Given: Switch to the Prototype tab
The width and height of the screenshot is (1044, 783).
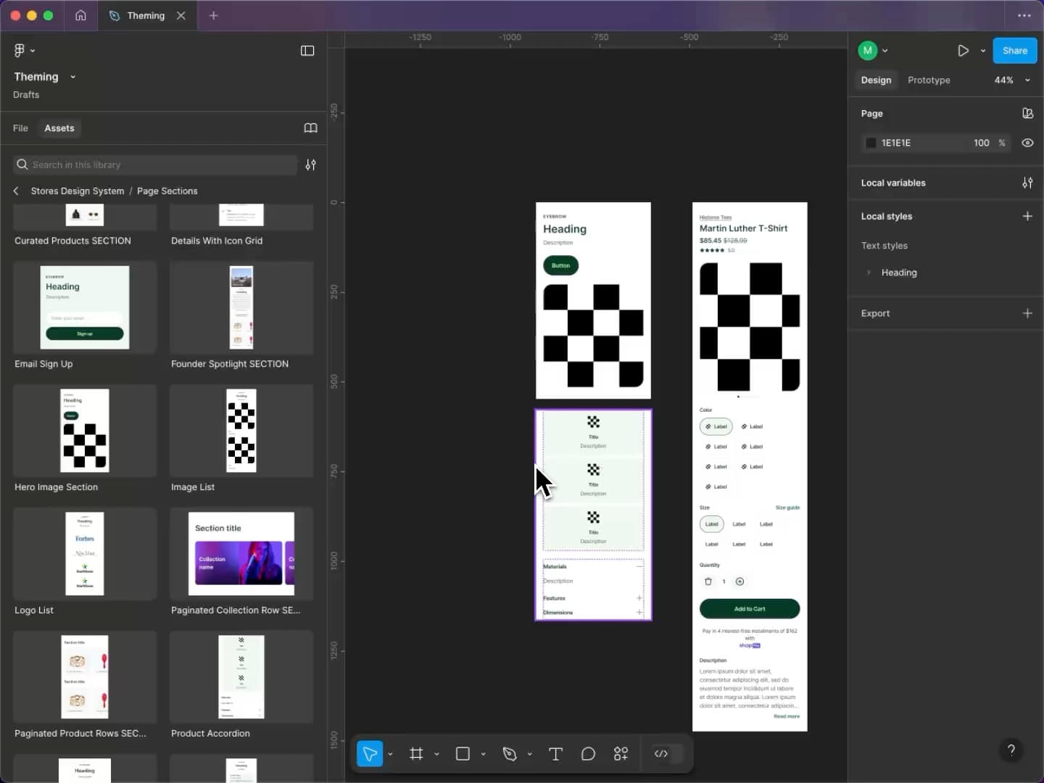Looking at the screenshot, I should [928, 80].
